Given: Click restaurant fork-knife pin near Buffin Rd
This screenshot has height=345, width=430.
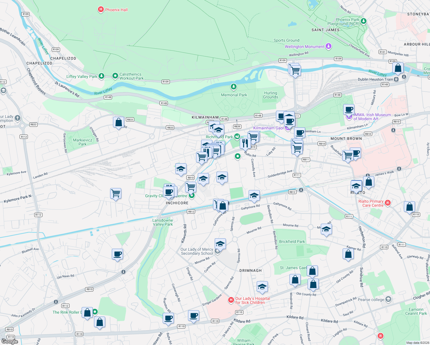Looking at the screenshot, I should pos(245,143).
